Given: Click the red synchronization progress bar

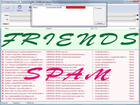Looking at the screenshot, I should pyautogui.click(x=76, y=7).
